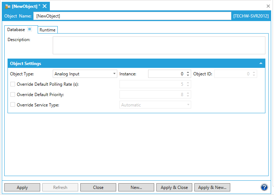Check Override Default Priority option
274x195 pixels.
[x=13, y=95]
